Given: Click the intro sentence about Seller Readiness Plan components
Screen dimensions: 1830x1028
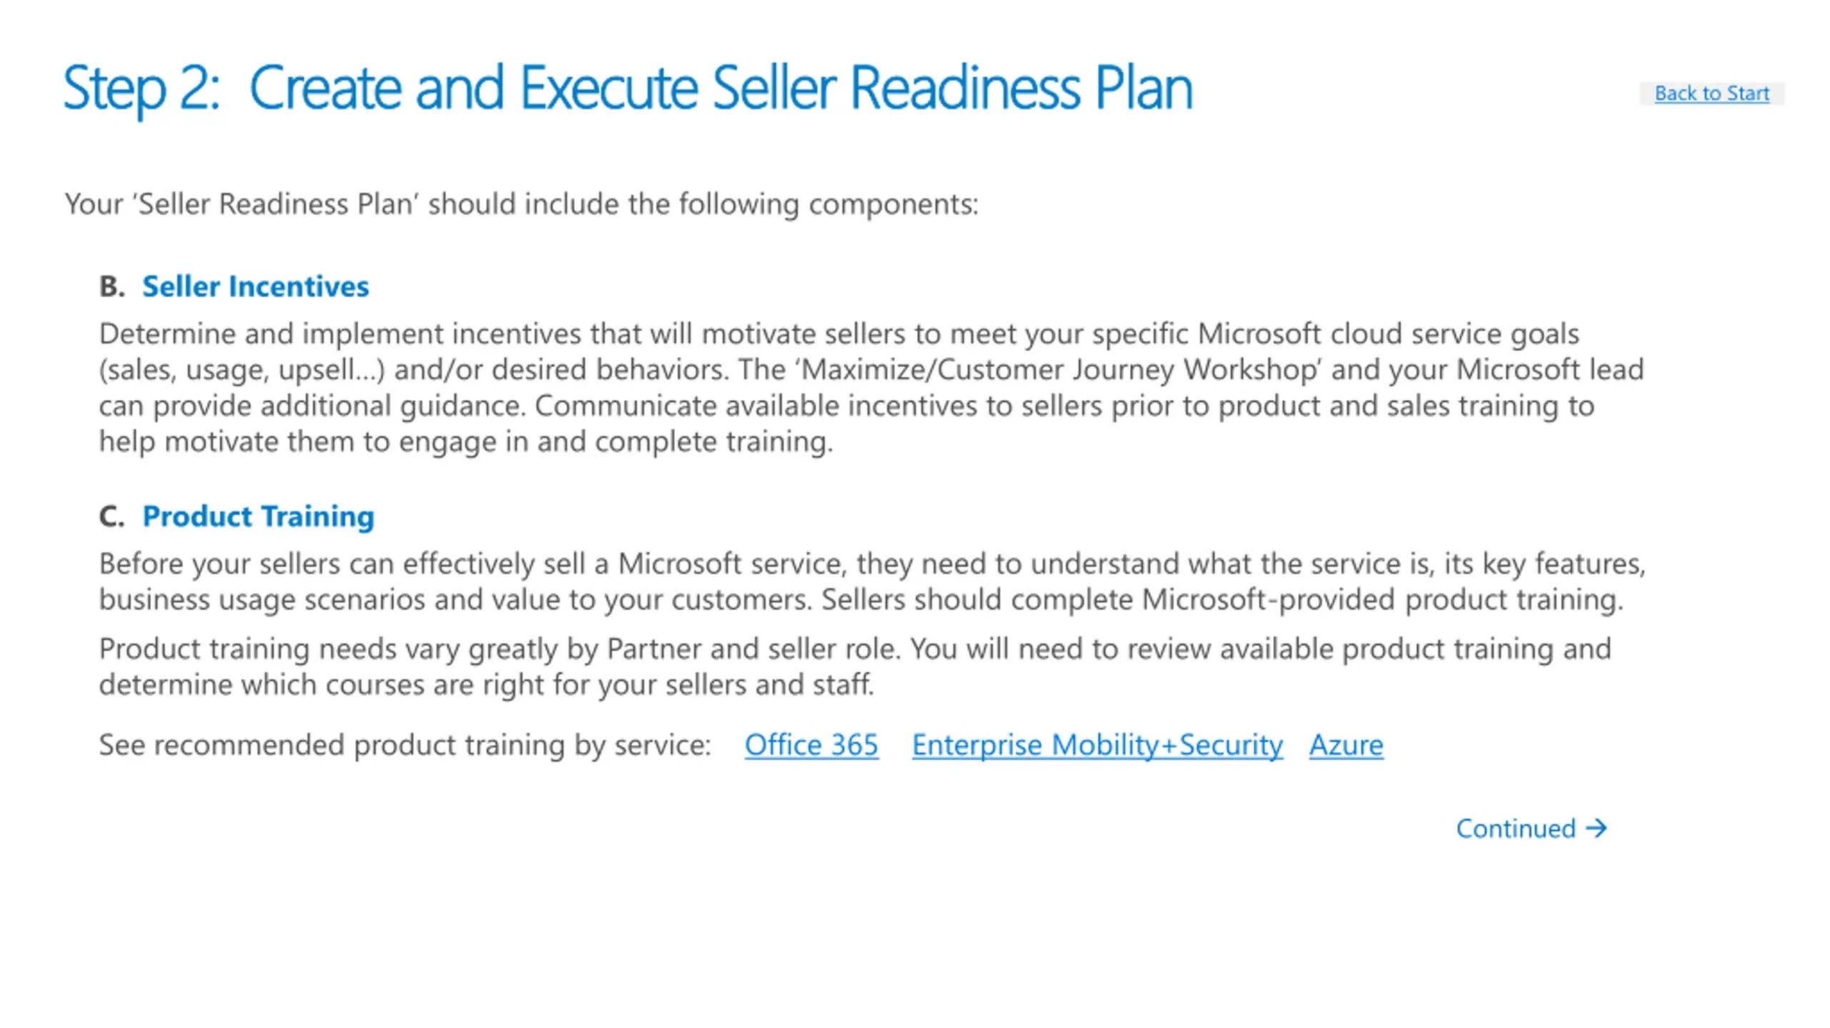Looking at the screenshot, I should (521, 204).
